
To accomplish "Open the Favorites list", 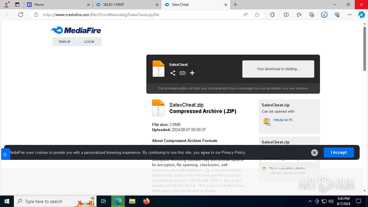I will (299, 15).
